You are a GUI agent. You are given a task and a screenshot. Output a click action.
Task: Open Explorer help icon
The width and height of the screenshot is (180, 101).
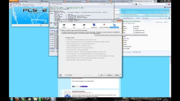(169, 18)
